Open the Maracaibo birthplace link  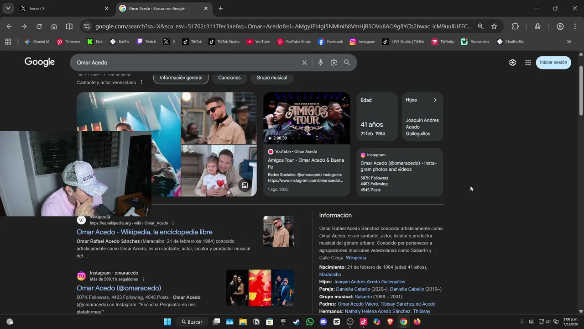tap(330, 275)
